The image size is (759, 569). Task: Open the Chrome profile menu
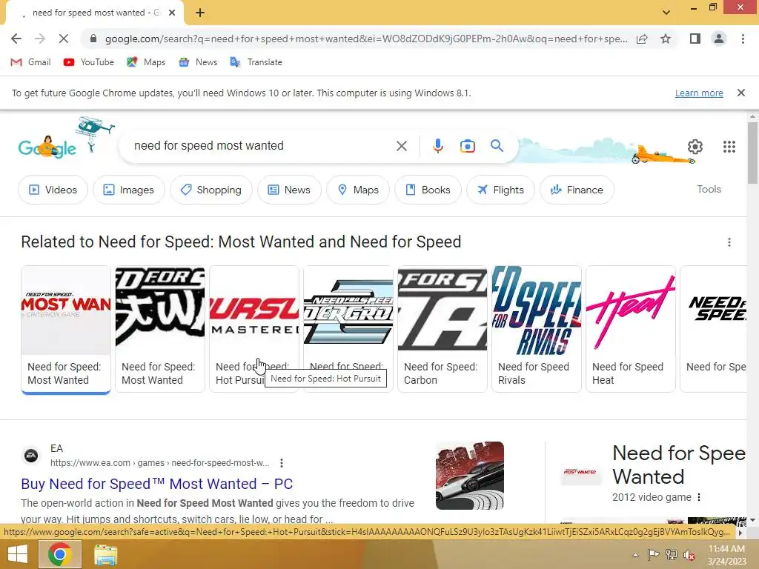(x=719, y=39)
